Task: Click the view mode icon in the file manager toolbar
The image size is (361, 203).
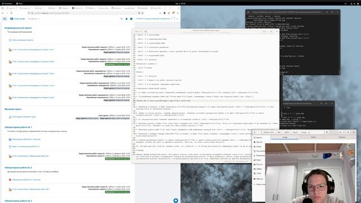Action: 340,133
